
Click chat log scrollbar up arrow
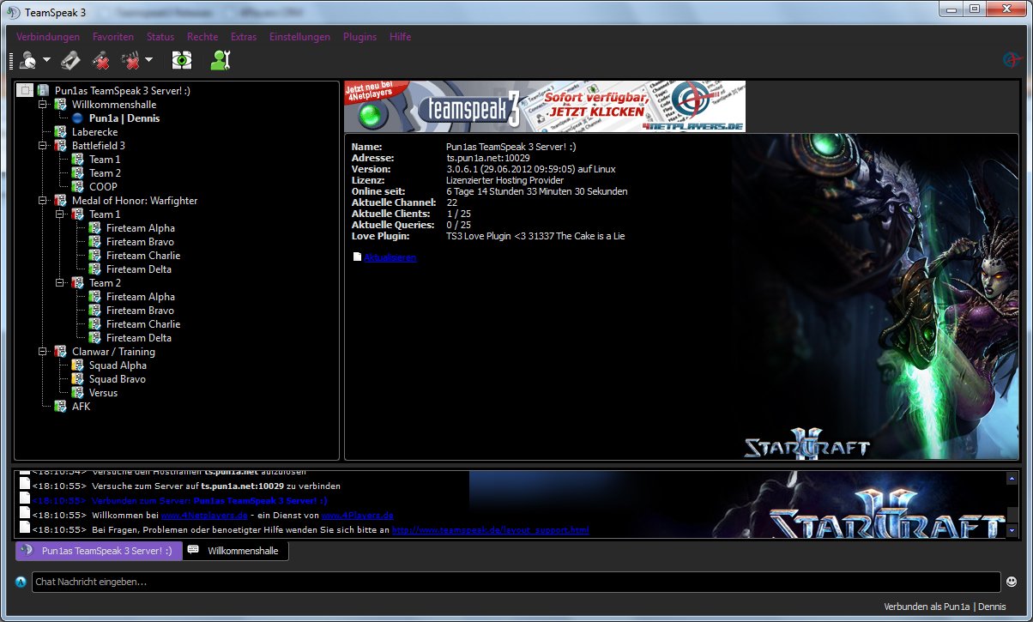tap(1012, 478)
